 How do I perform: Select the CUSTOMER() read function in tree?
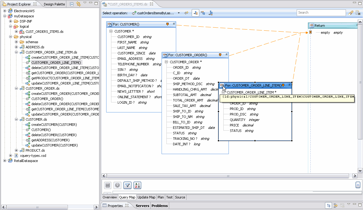(x=41, y=130)
